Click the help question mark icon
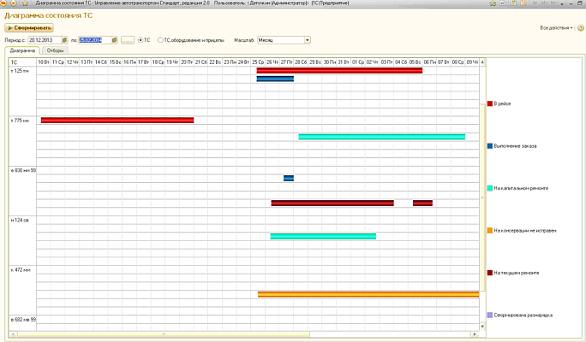This screenshot has height=342, width=586. (581, 28)
